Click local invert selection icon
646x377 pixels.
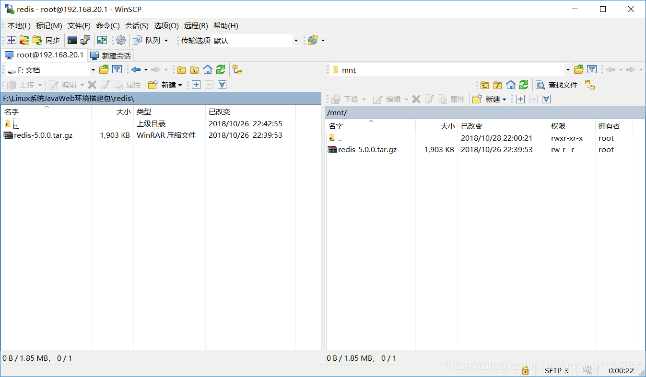tap(222, 85)
